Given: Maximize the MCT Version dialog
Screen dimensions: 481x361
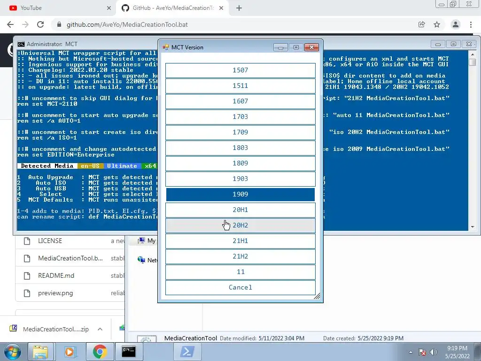Looking at the screenshot, I should 296,47.
